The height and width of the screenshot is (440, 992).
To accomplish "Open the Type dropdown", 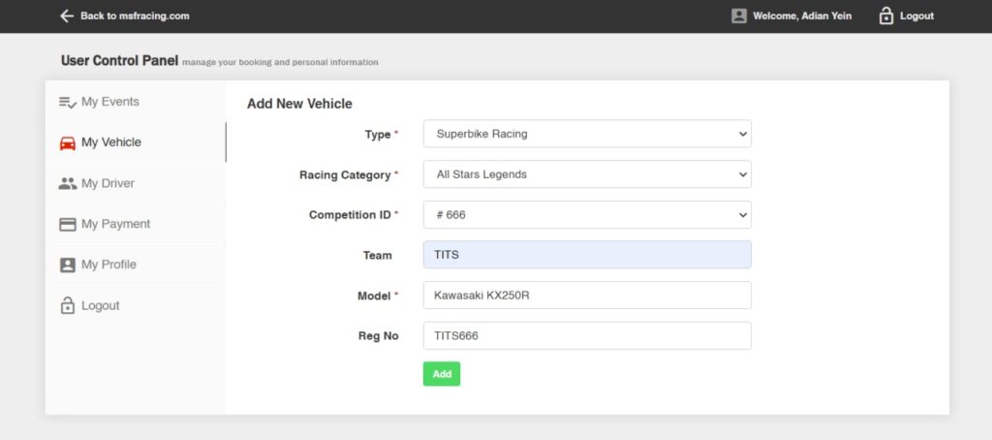I will [x=587, y=134].
